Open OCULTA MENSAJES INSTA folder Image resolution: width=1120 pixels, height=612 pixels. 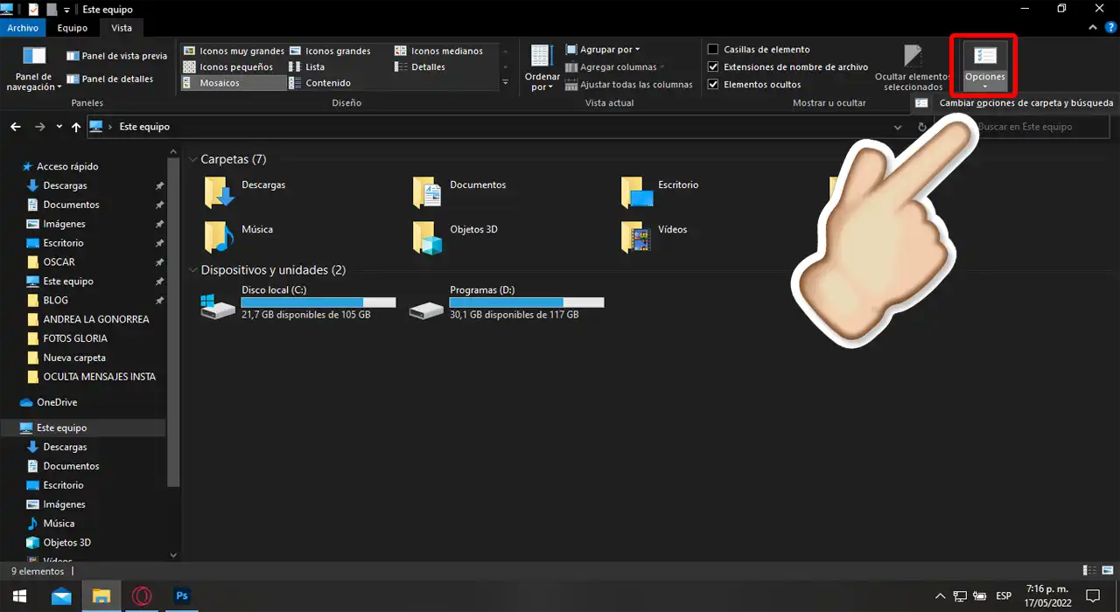(99, 377)
